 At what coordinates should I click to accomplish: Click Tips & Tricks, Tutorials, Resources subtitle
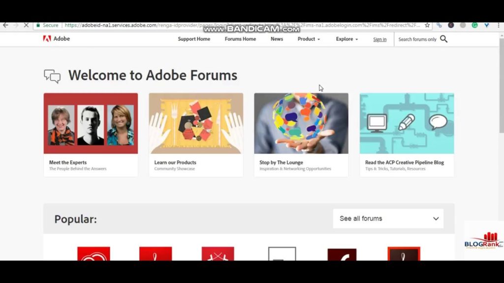click(x=395, y=169)
